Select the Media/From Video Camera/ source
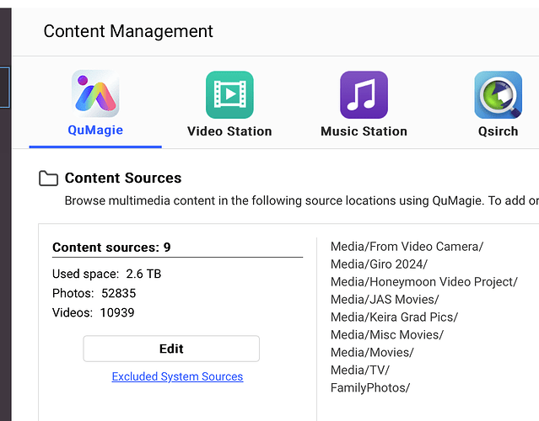 407,247
